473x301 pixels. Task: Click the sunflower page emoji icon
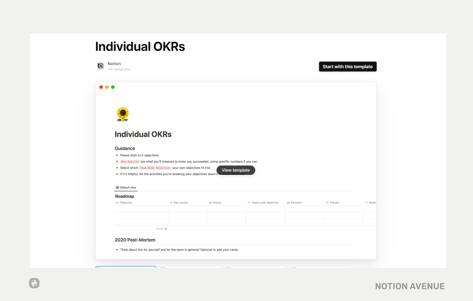[x=123, y=114]
